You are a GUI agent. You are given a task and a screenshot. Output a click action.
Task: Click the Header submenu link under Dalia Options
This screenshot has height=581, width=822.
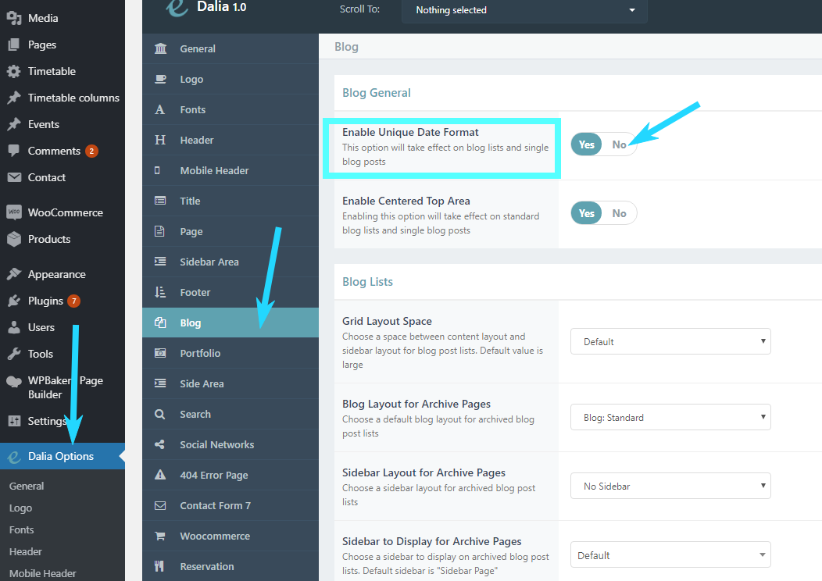pos(25,551)
